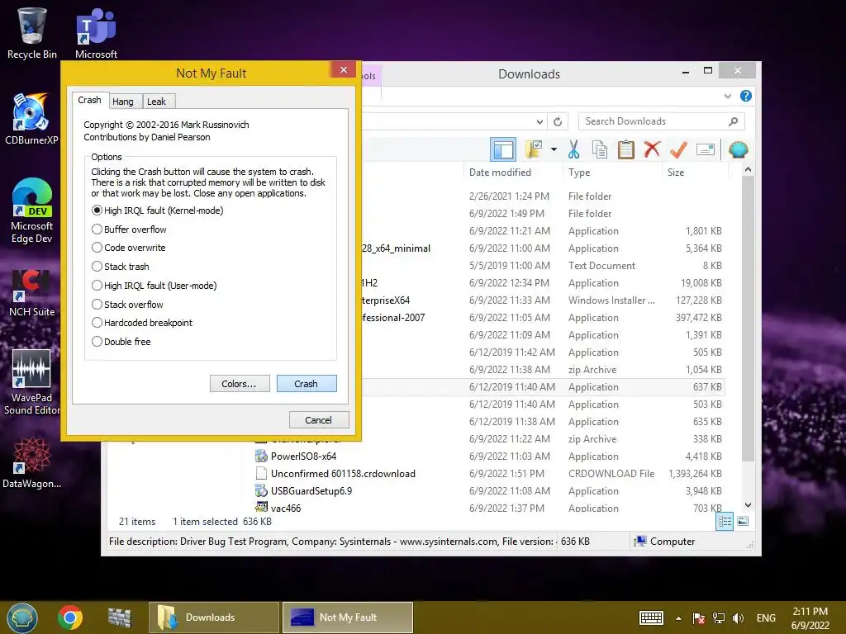The height and width of the screenshot is (634, 846).
Task: Switch to Downloads taskbar button
Action: pos(214,617)
